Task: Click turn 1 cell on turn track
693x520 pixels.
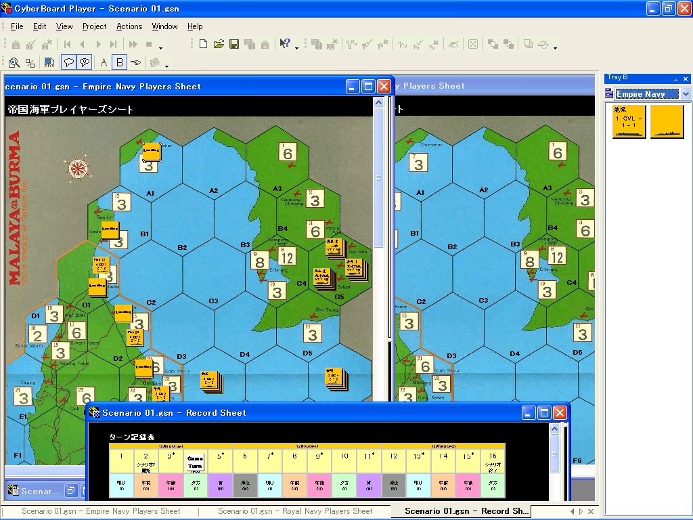Action: click(x=121, y=461)
